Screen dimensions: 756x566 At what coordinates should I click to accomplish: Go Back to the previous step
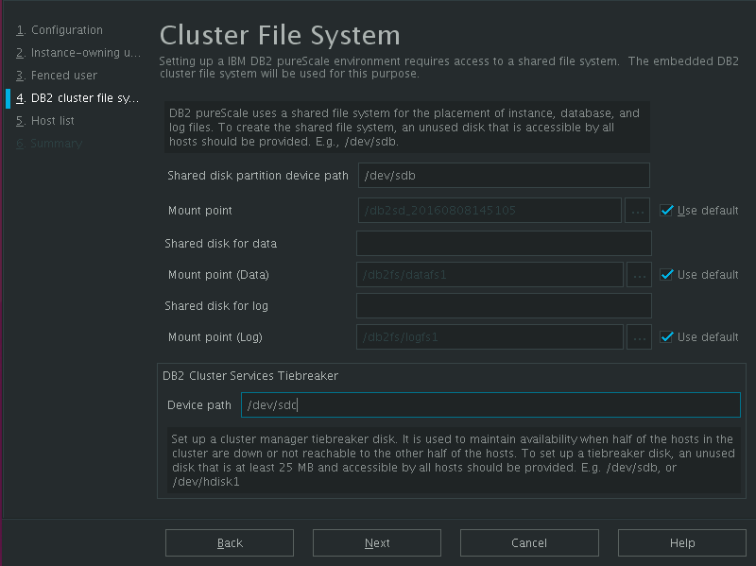229,542
